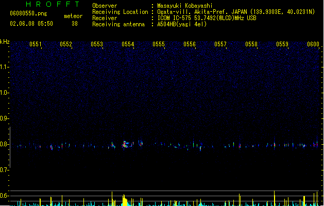
Task: Click the 0.9 kHz axis value
Action: pyautogui.click(x=4, y=118)
